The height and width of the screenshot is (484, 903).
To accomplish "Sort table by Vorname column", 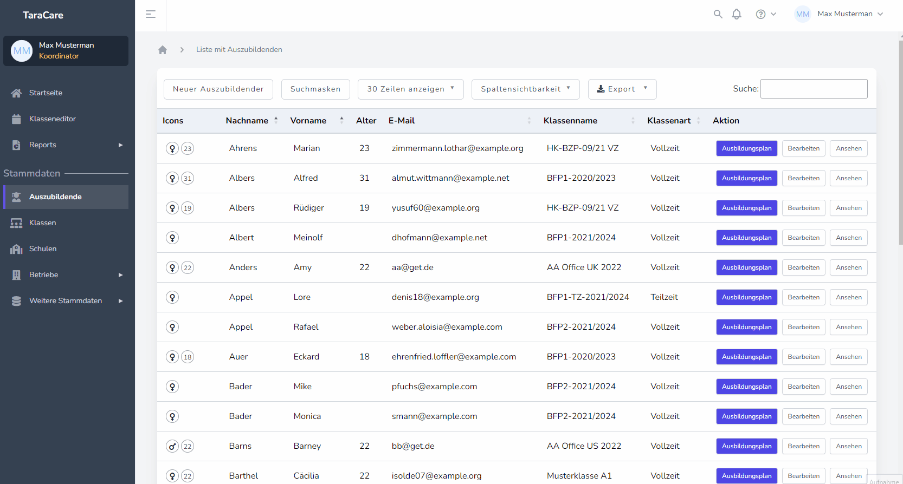I will click(x=317, y=121).
